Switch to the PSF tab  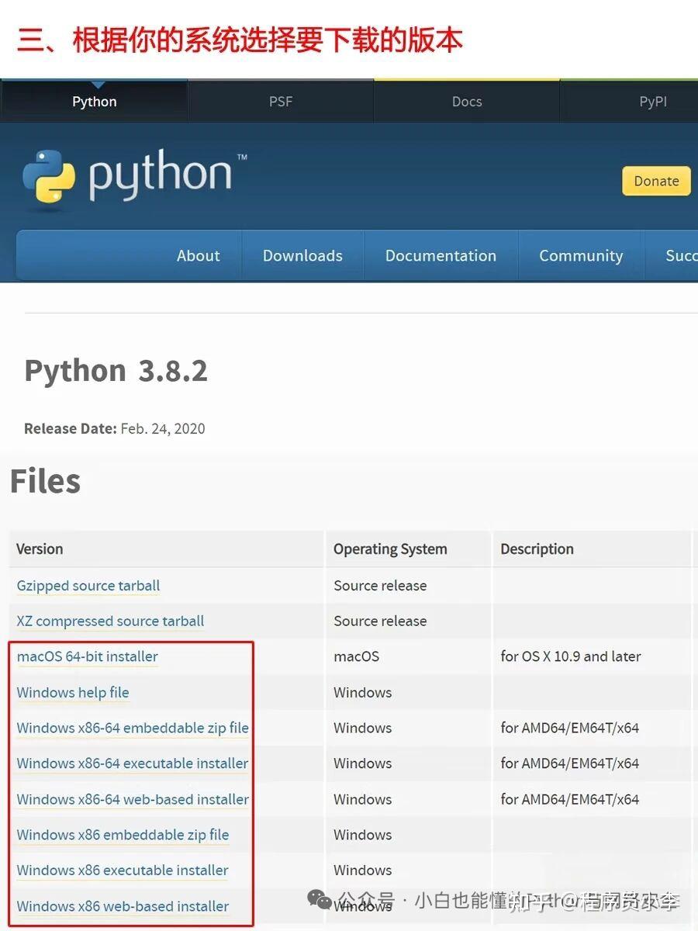(280, 101)
